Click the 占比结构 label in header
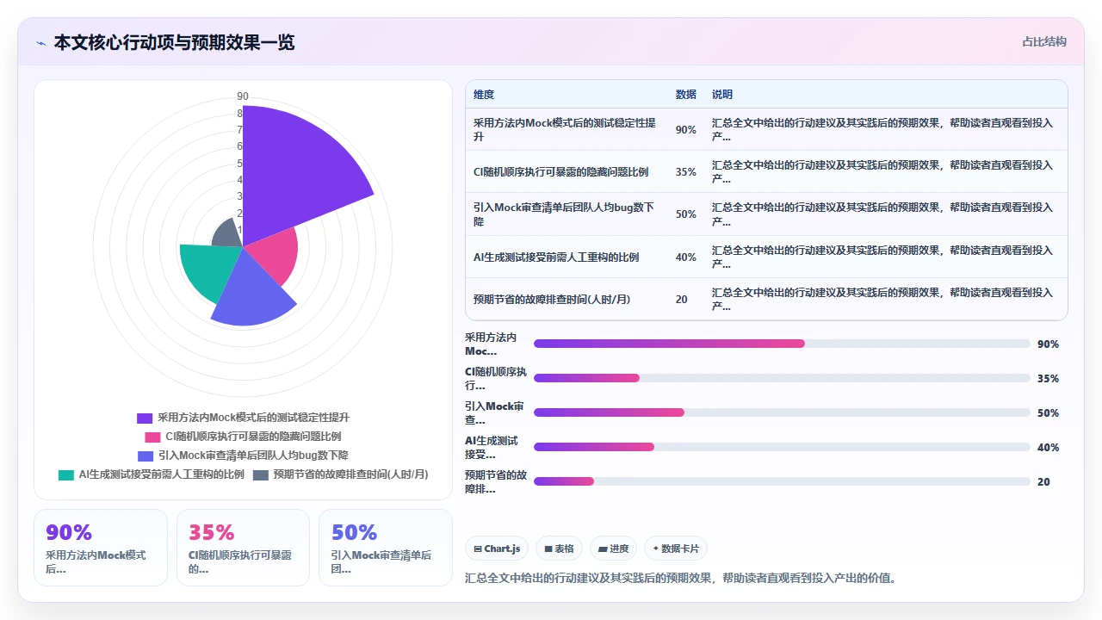The height and width of the screenshot is (620, 1102). (1043, 41)
